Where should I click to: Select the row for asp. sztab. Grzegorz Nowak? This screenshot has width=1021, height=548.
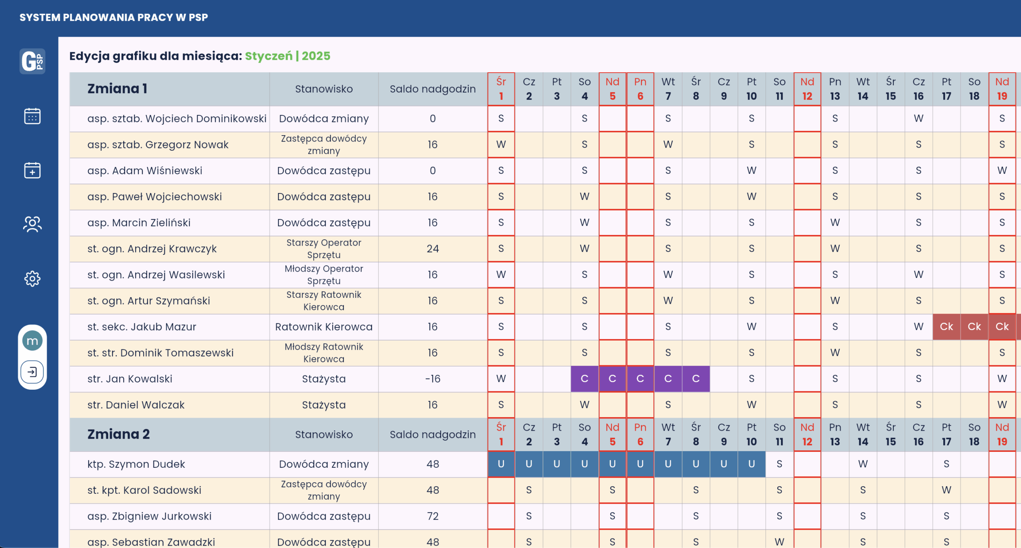158,144
